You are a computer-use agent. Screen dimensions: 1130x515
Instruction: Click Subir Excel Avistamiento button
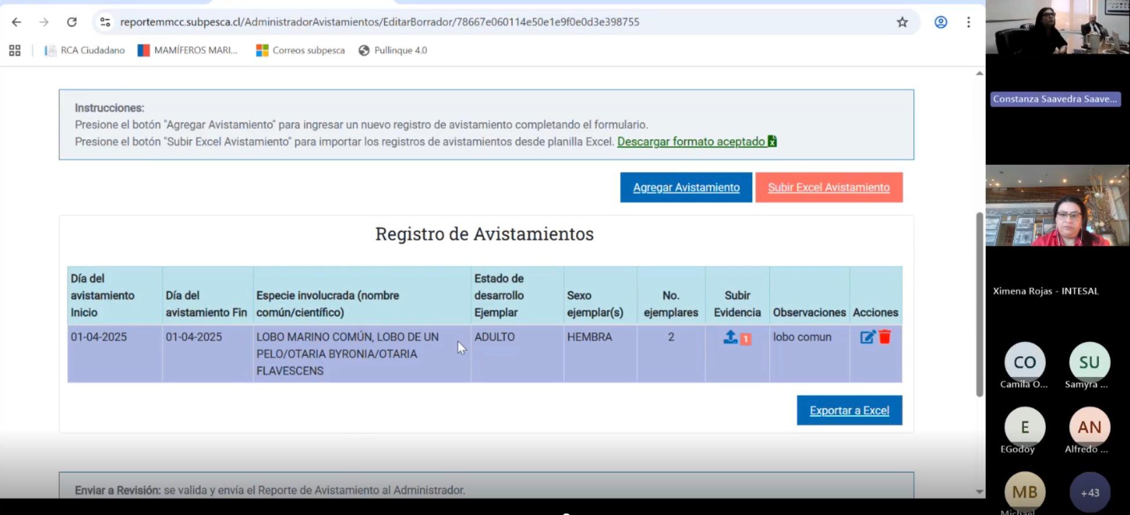828,187
